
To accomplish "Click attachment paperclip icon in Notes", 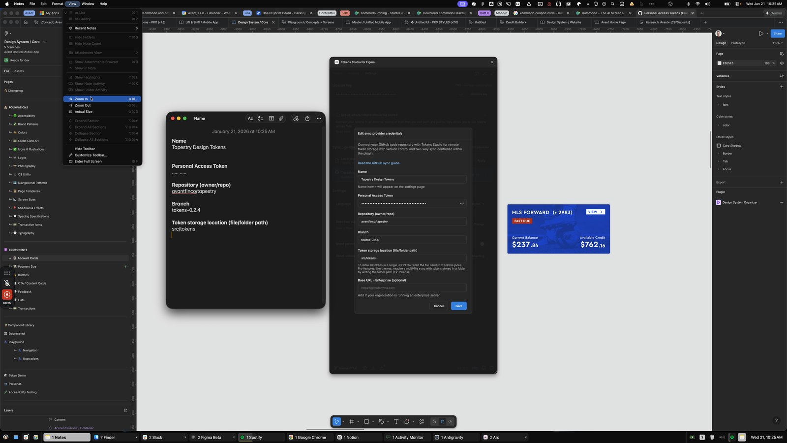I will coord(281,118).
